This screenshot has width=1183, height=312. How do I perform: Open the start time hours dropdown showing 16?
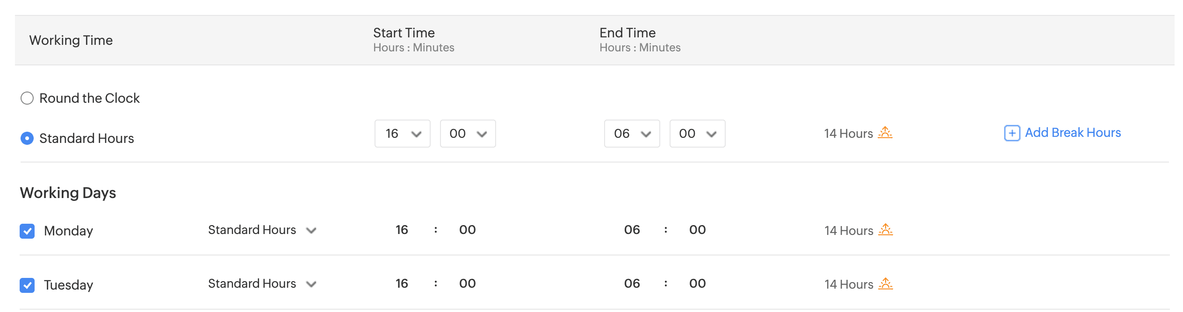tap(402, 134)
